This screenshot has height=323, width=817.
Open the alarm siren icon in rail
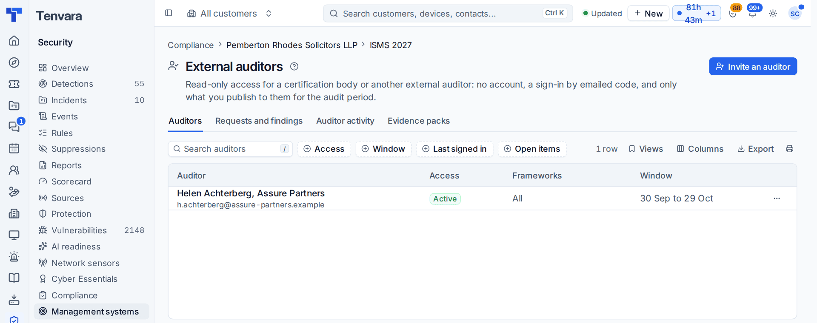point(14,256)
